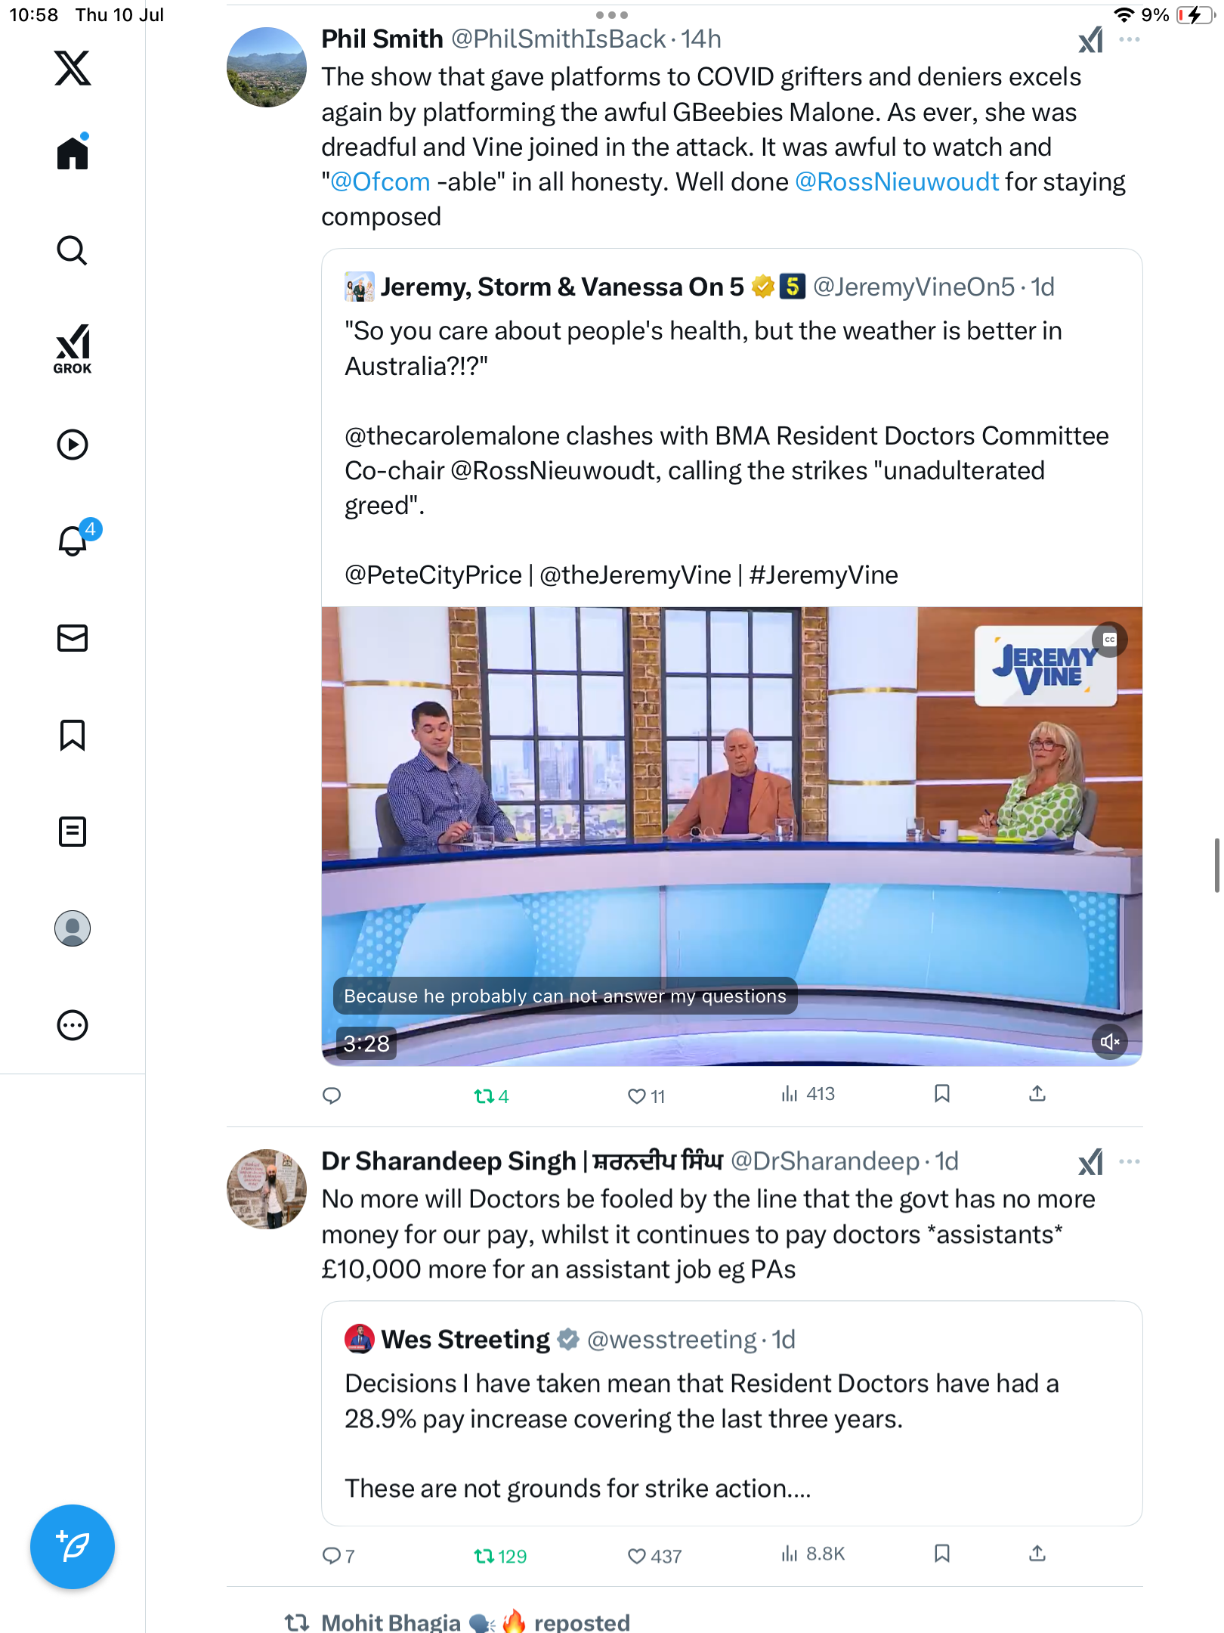Screen dimensions: 1224x1633
Task: Open more options on Dr Sharandeep's post
Action: point(1130,1162)
